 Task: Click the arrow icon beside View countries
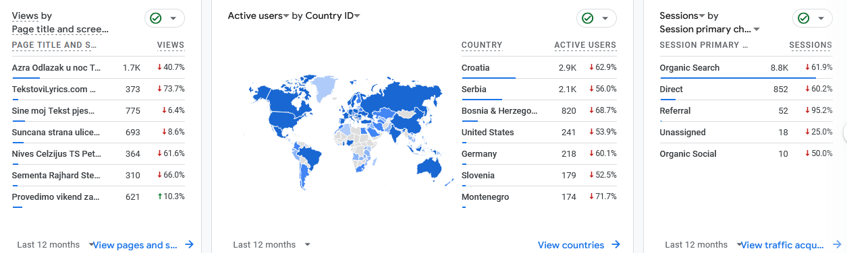click(616, 245)
